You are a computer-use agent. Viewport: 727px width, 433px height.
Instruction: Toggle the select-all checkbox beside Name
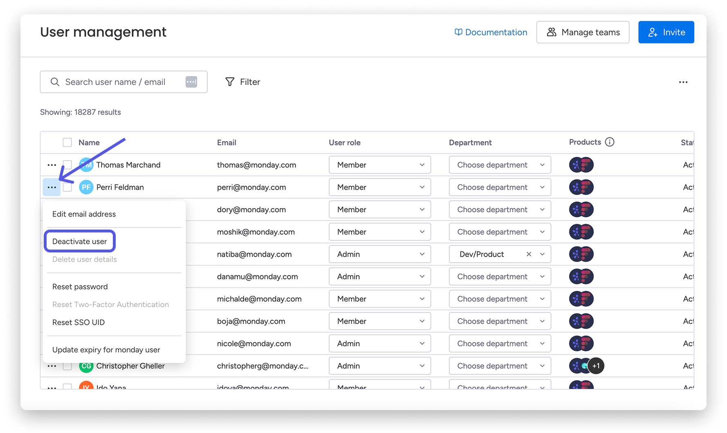(x=67, y=143)
